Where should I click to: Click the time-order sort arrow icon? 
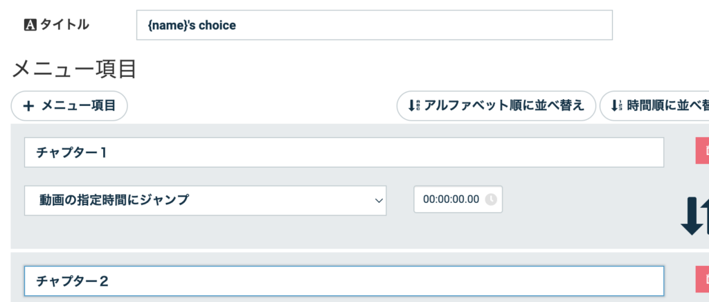[x=616, y=106]
